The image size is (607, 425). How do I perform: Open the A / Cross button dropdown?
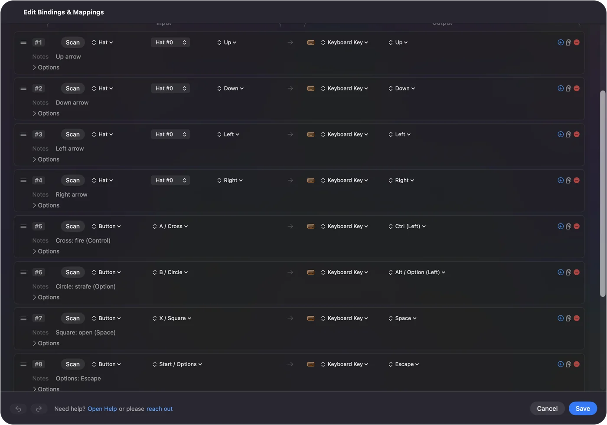coord(170,226)
